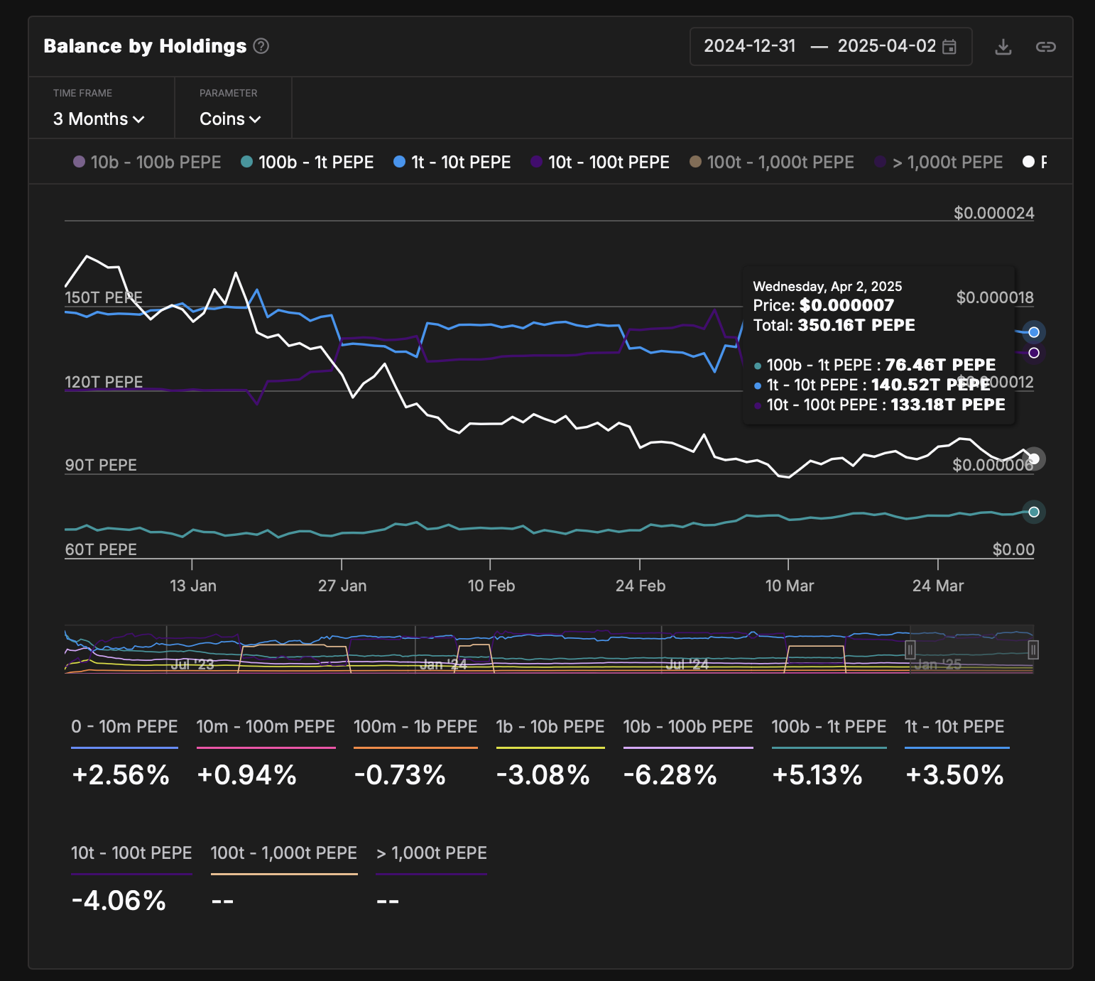
Task: Toggle the 10t - 100t PEPE legend series
Action: click(x=600, y=162)
